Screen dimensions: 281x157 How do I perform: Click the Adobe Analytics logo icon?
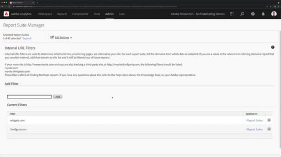tap(6, 14)
